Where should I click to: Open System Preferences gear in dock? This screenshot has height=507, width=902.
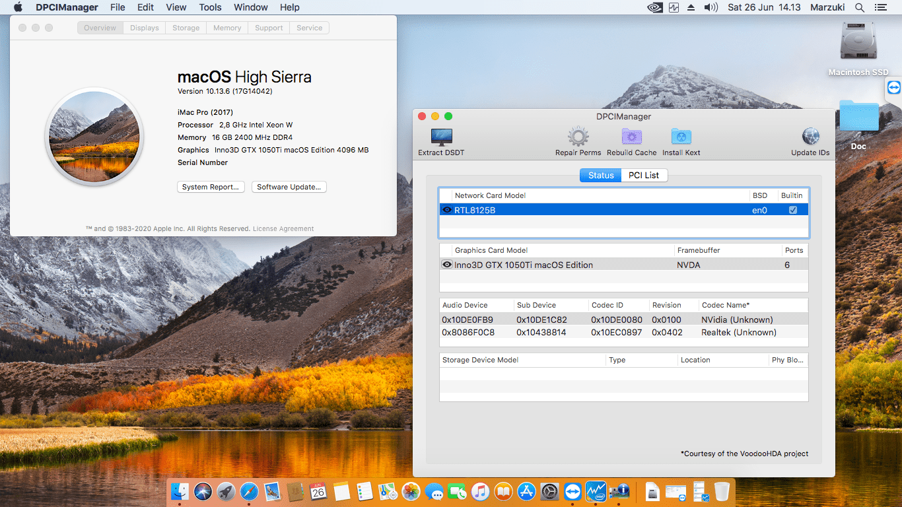coord(549,491)
